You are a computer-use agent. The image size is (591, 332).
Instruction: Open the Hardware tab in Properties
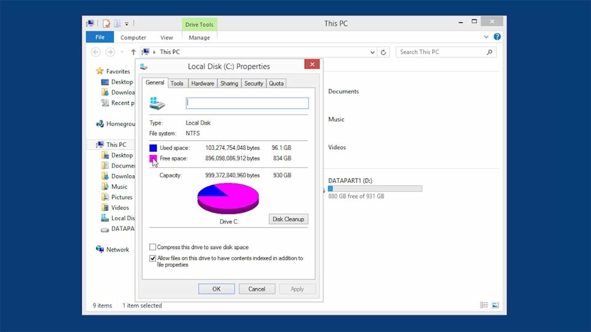[x=203, y=84]
